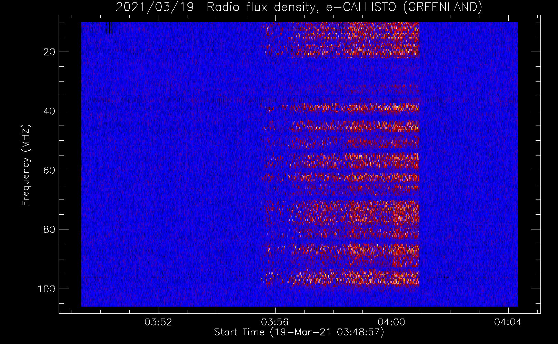Click the 20 frequency tick label
Image resolution: width=558 pixels, height=344 pixels.
click(x=49, y=52)
